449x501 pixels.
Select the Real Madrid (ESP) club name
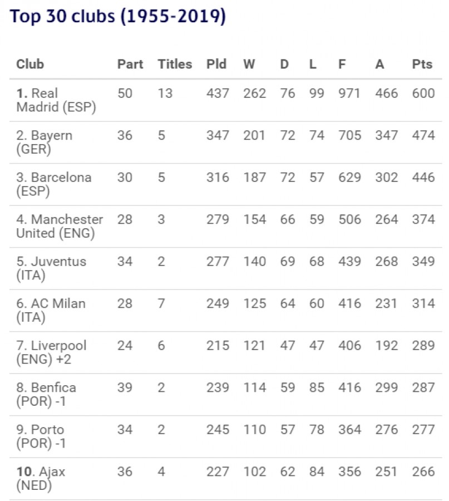tap(56, 100)
